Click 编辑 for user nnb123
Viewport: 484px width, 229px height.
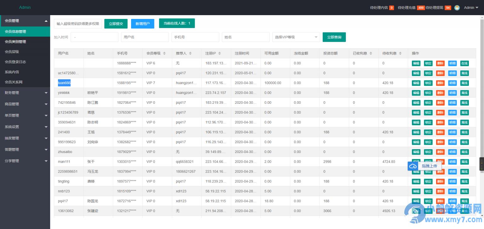tap(416, 191)
